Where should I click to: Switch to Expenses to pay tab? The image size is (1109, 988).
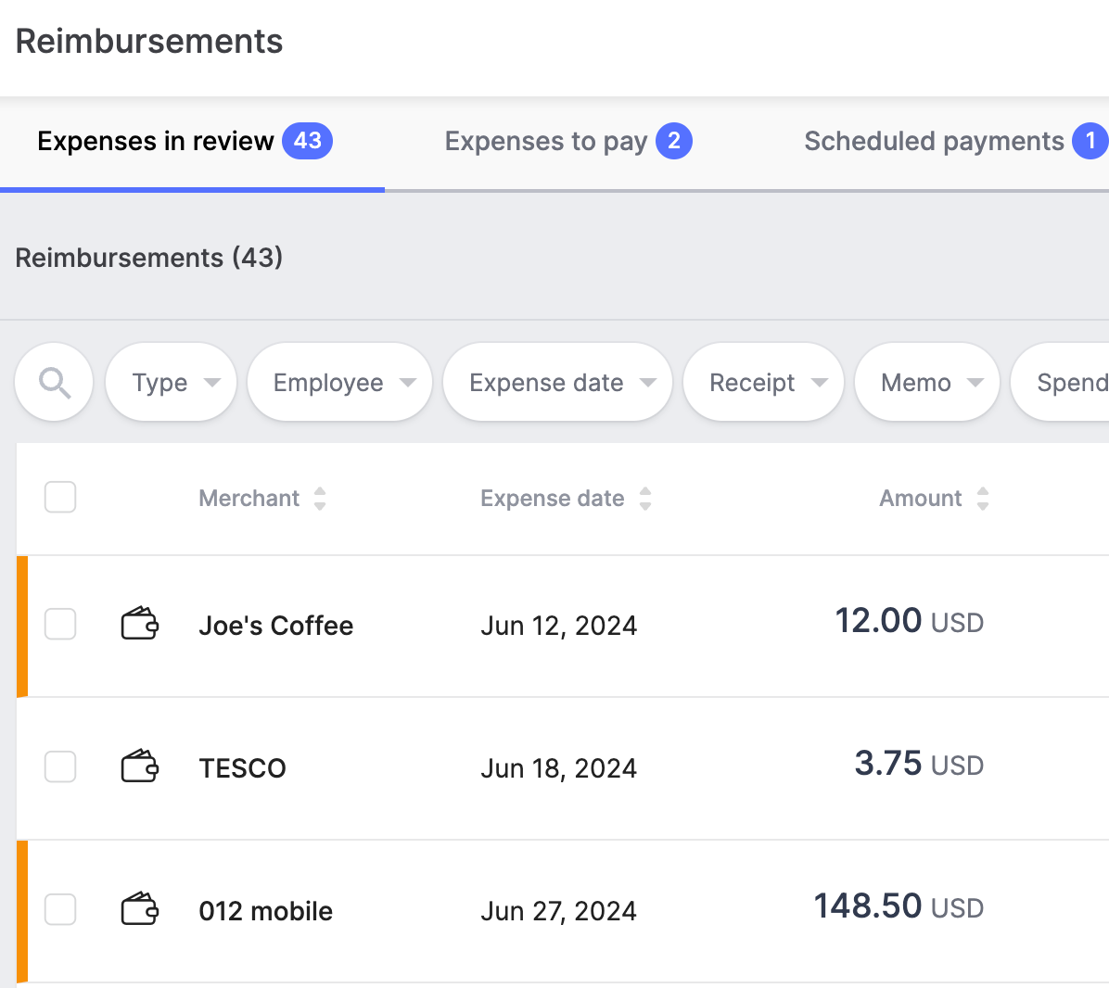567,142
